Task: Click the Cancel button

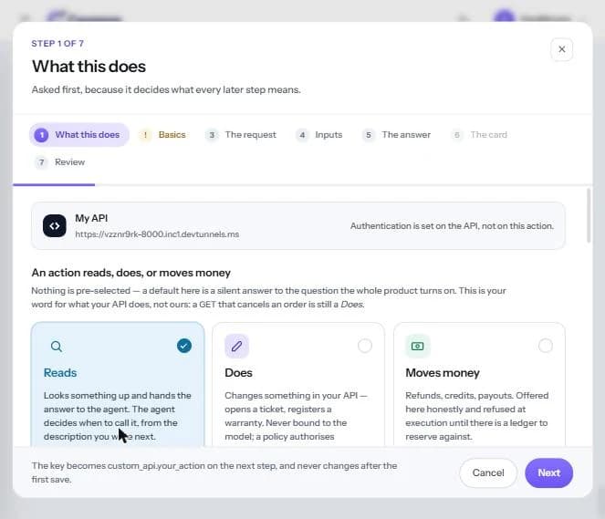Action: pos(488,472)
